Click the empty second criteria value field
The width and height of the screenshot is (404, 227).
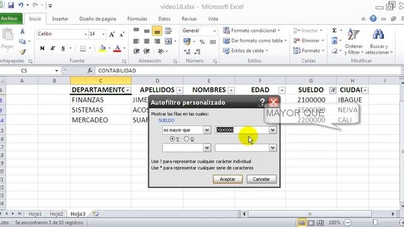[242, 148]
